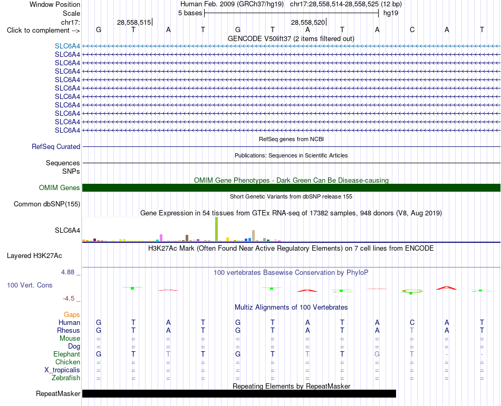
Task: Open 'Gene Expression in 54 tissues from GTEx' title
Action: 291,213
